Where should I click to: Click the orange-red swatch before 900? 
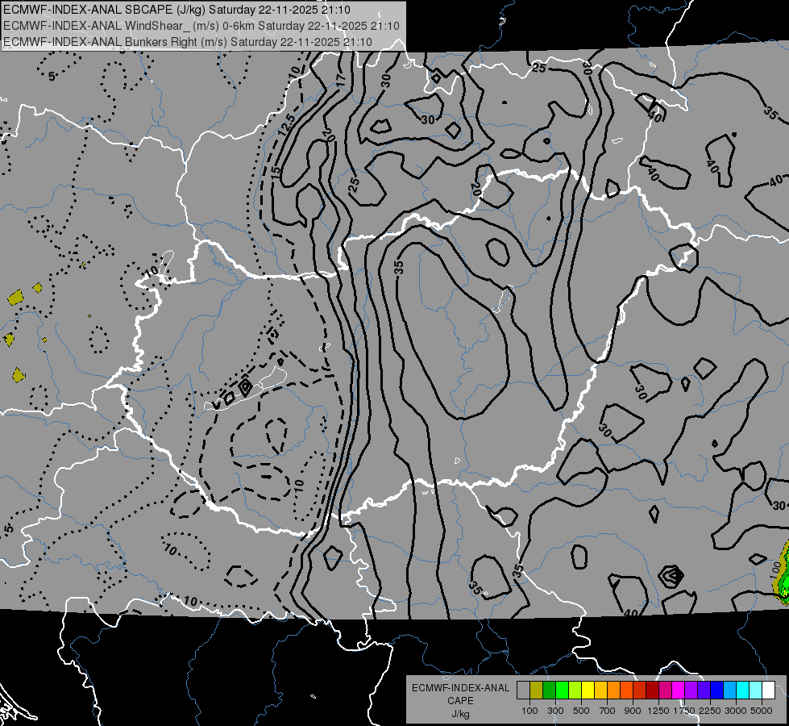626,690
